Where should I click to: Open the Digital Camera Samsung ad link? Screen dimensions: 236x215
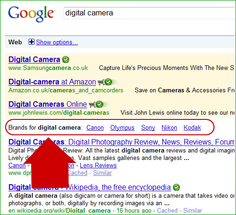coord(34,60)
